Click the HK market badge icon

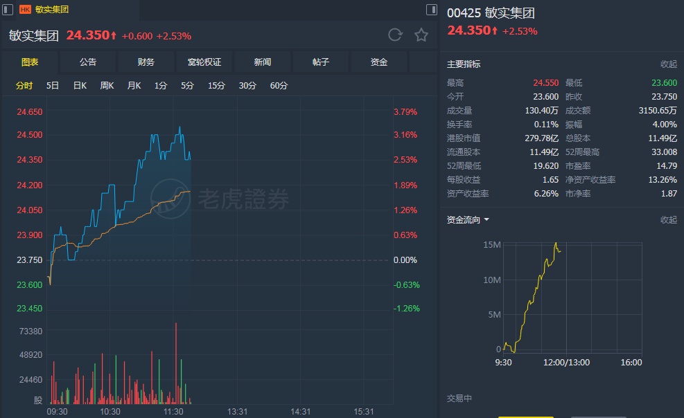(25, 10)
